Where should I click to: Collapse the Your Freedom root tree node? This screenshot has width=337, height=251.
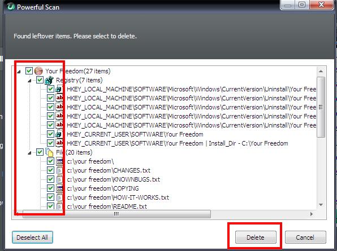[19, 72]
